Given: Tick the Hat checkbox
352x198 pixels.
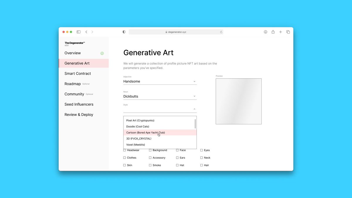Looking at the screenshot, I should tap(177, 165).
